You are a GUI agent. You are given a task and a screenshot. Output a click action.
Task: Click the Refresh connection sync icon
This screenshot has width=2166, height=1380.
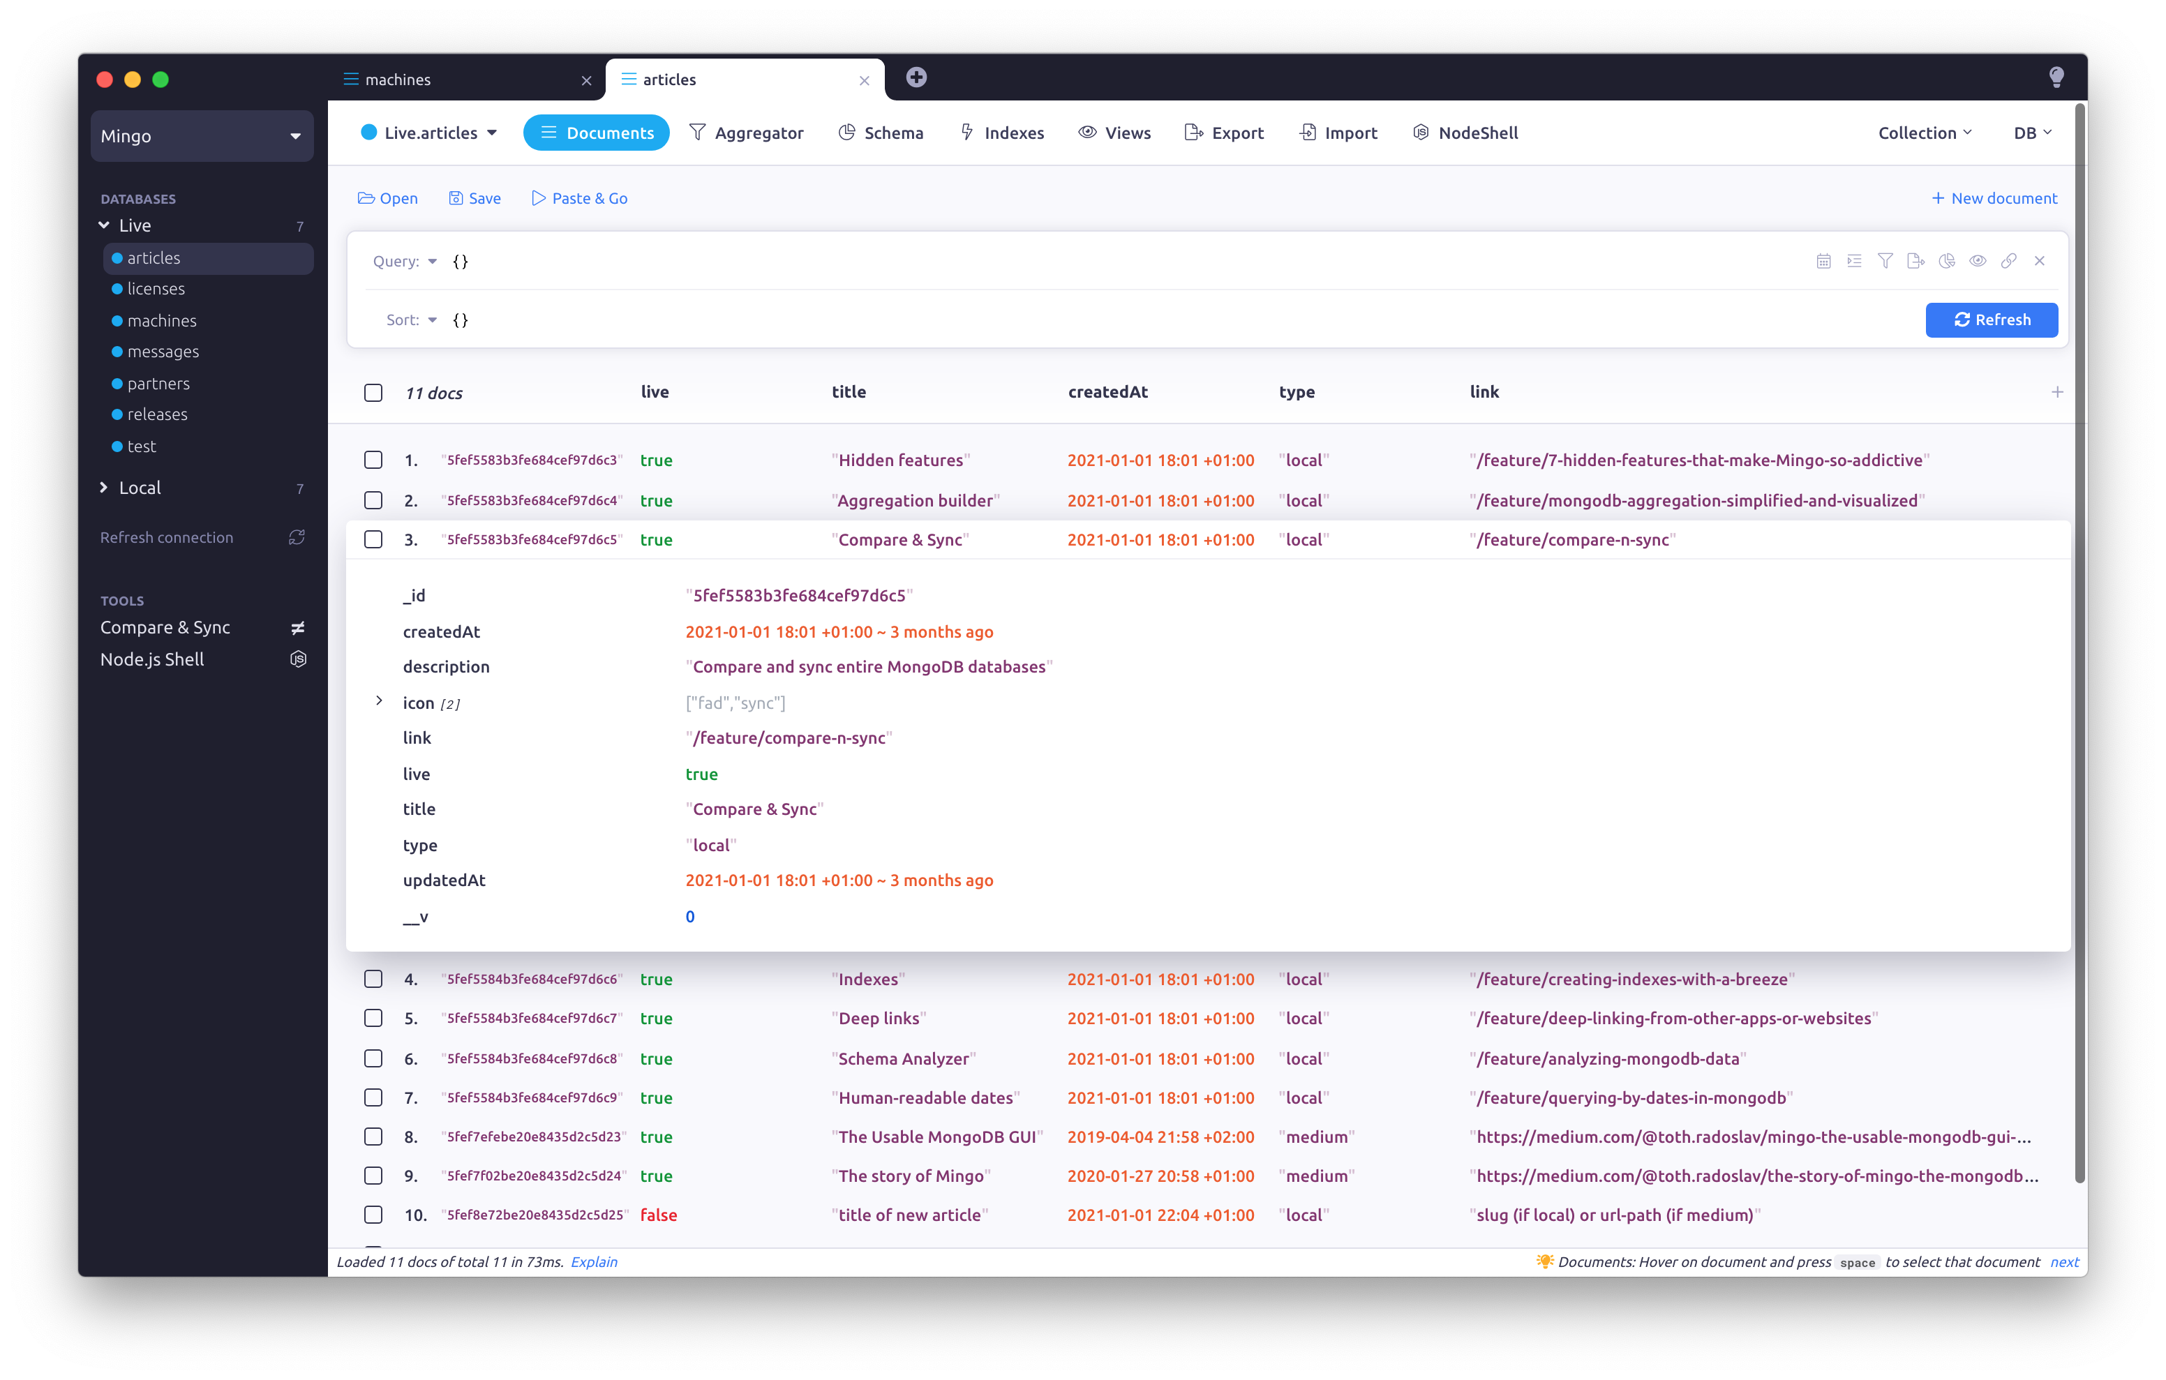pos(297,537)
